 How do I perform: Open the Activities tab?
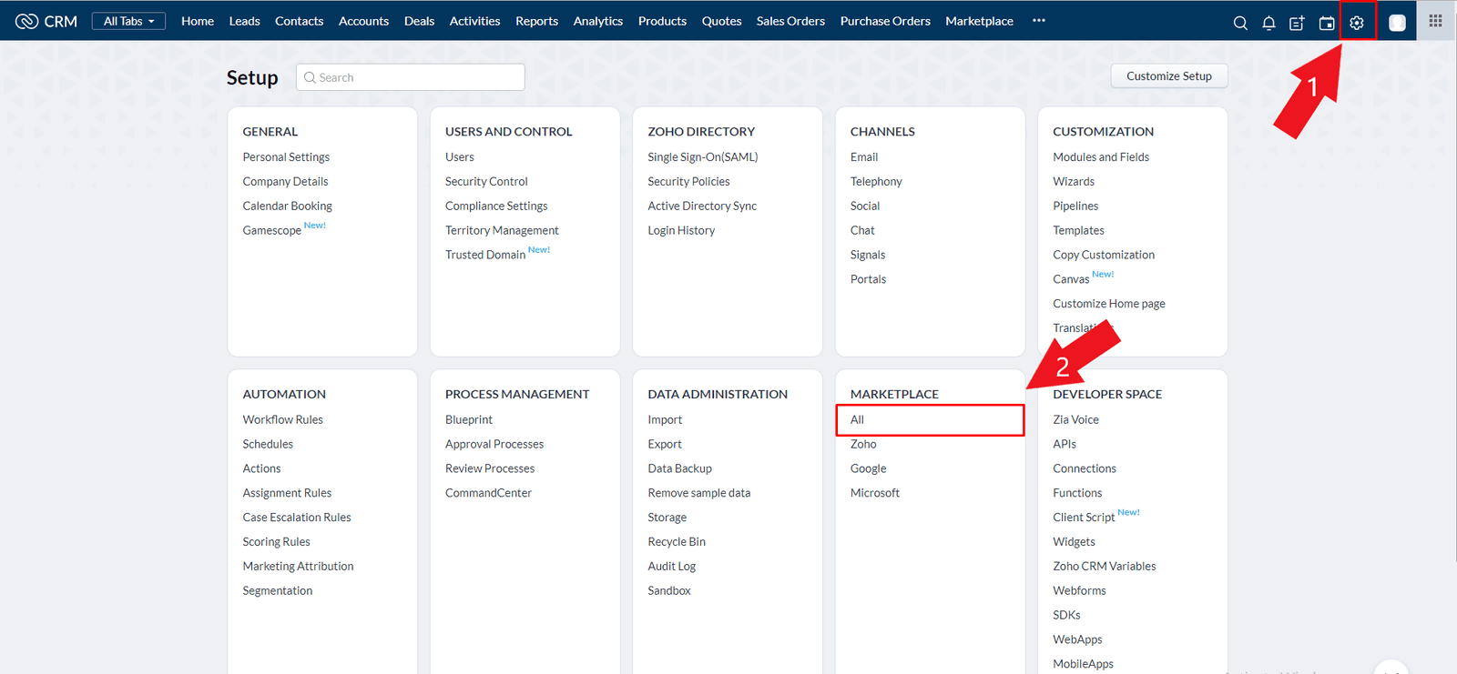474,21
